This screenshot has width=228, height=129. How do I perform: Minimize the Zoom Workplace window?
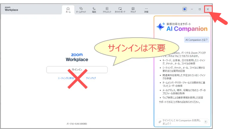(x=192, y=9)
